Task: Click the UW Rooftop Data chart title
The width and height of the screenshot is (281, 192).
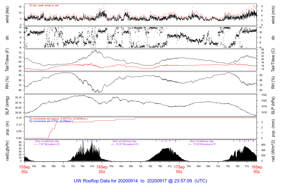Action: 140,181
